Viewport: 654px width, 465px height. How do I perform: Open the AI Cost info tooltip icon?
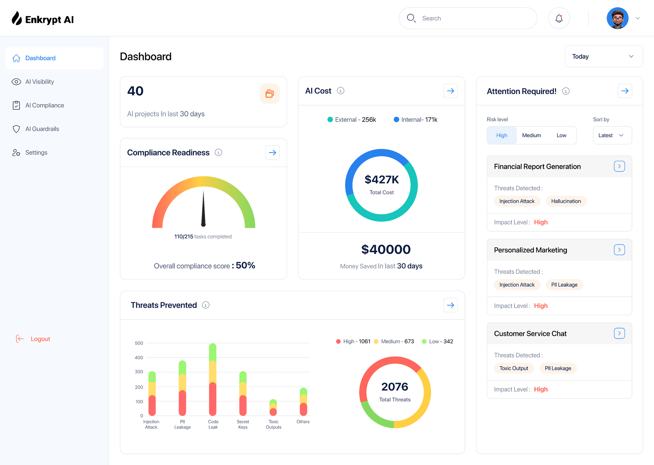pyautogui.click(x=340, y=91)
